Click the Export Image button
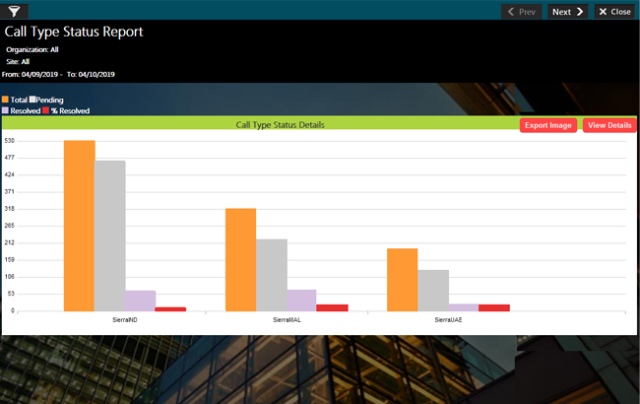Viewport: 640px width, 404px height. point(547,125)
